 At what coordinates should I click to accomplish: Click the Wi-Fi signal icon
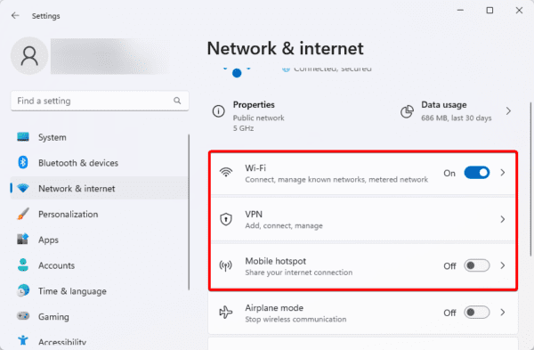(226, 172)
